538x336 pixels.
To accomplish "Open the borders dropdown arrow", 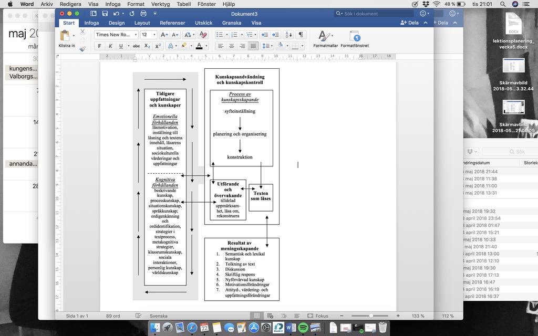I will [x=302, y=46].
